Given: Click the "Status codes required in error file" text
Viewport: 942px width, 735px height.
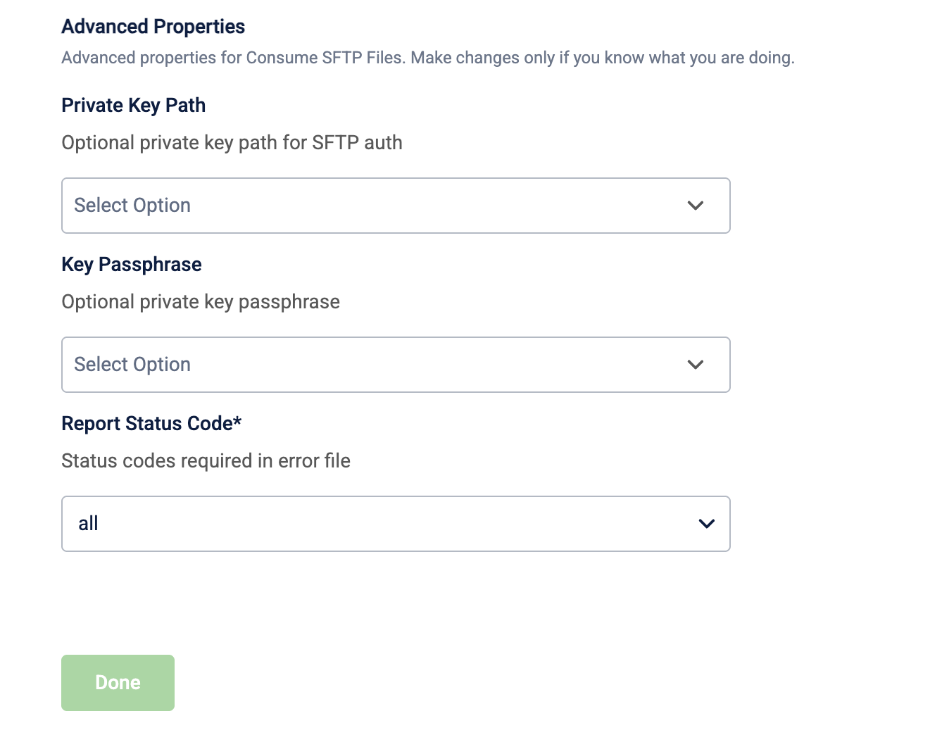Looking at the screenshot, I should click(206, 461).
